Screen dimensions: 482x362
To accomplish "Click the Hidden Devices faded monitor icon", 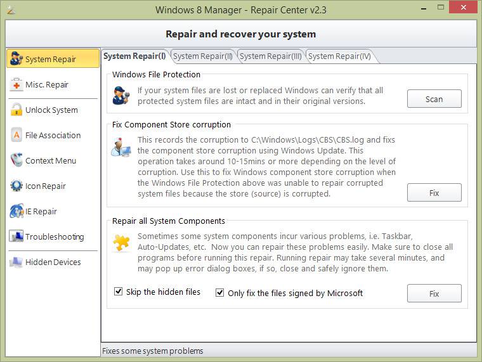I will (x=16, y=262).
